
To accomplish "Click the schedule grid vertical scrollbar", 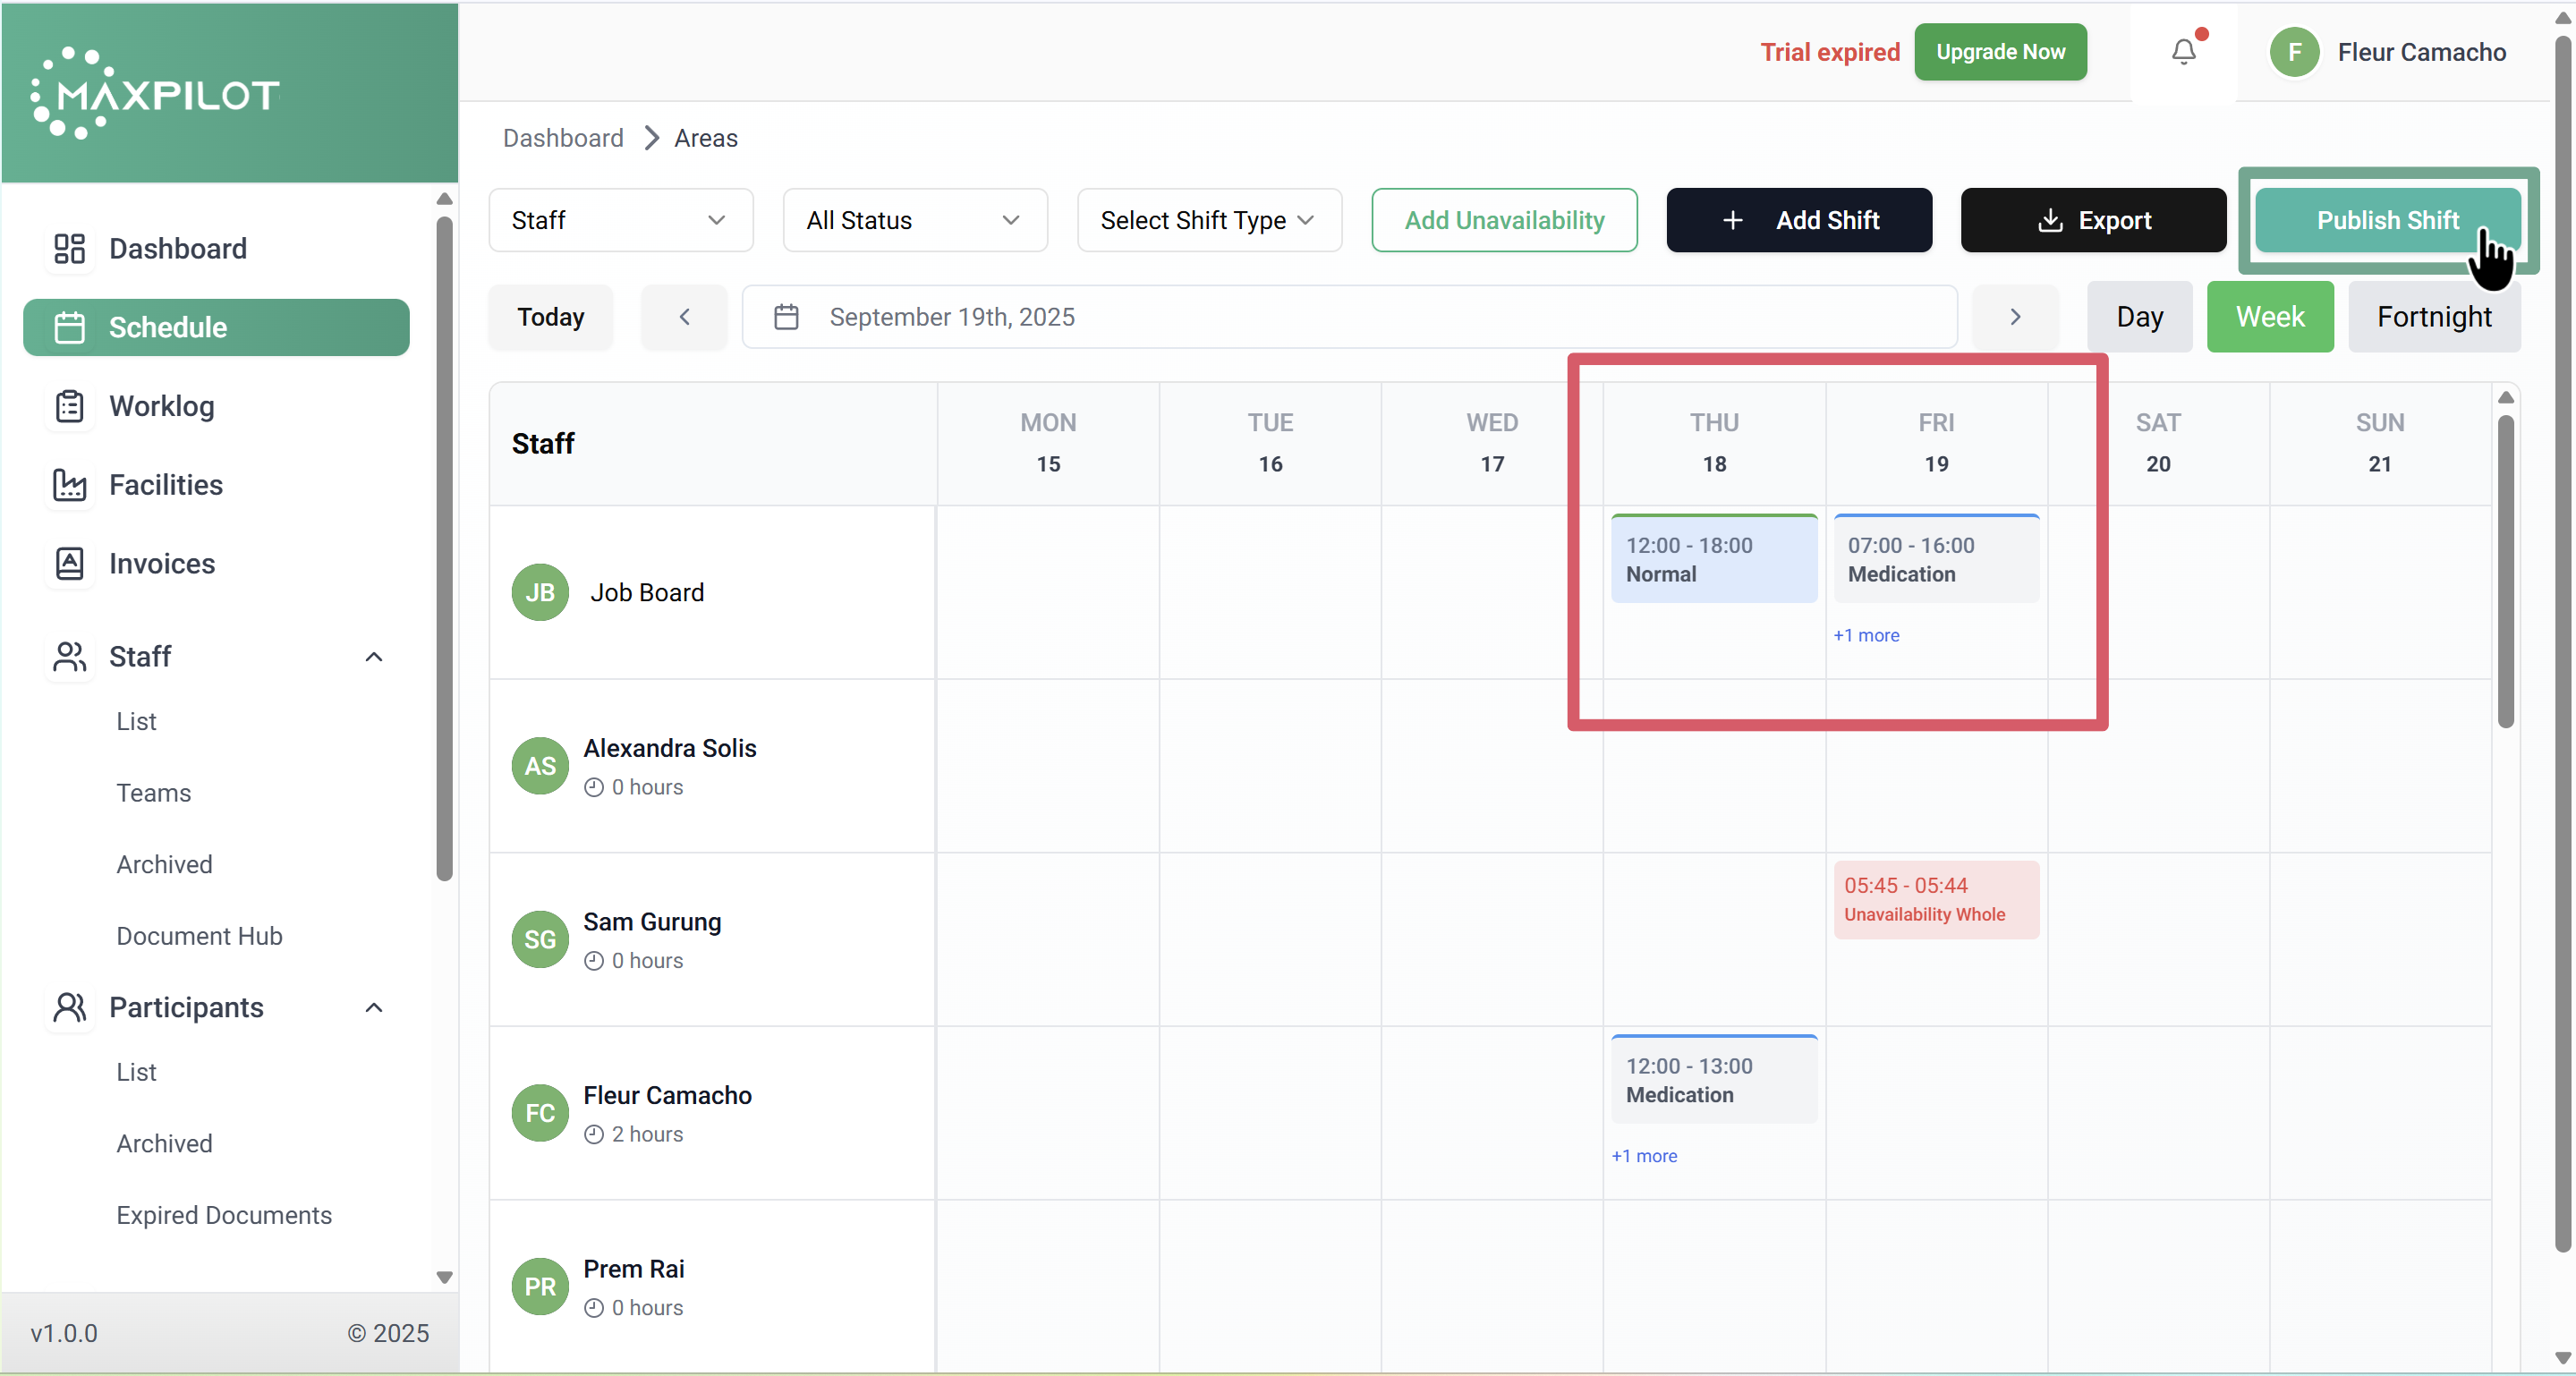I will (x=2505, y=570).
